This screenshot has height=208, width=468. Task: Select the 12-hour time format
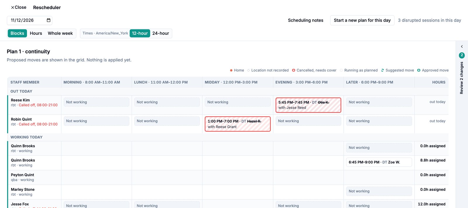[x=140, y=33]
